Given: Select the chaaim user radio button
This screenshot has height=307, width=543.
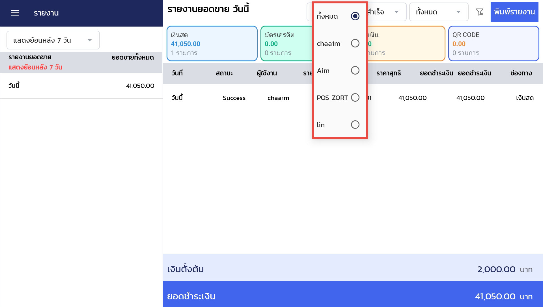Looking at the screenshot, I should tap(355, 43).
